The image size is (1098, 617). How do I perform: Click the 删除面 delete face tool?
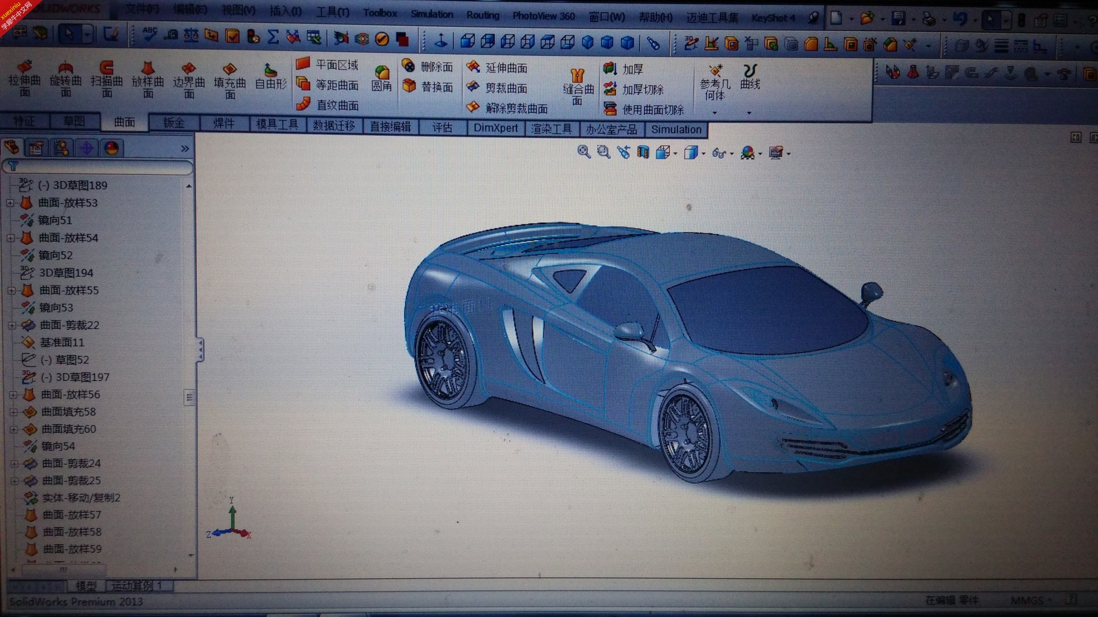[x=427, y=66]
